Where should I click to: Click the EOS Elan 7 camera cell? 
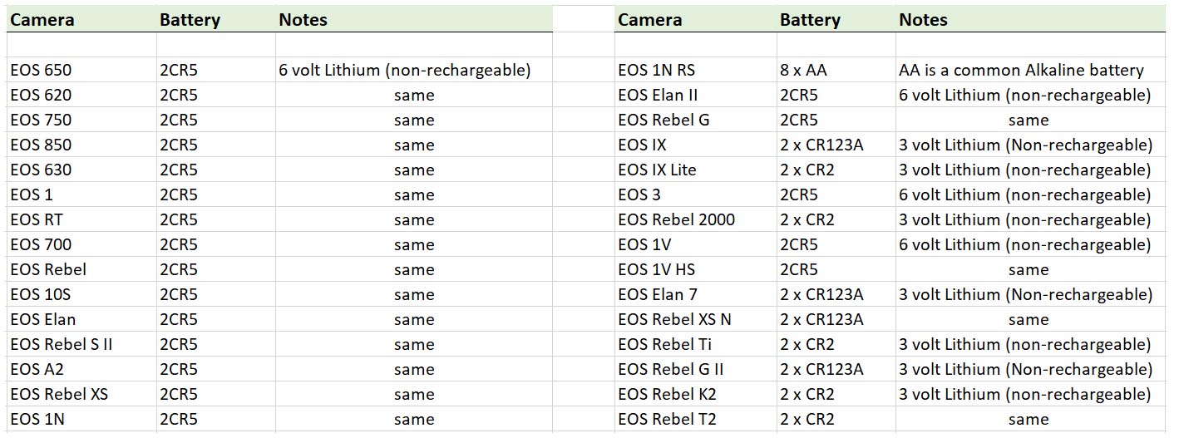coord(658,295)
